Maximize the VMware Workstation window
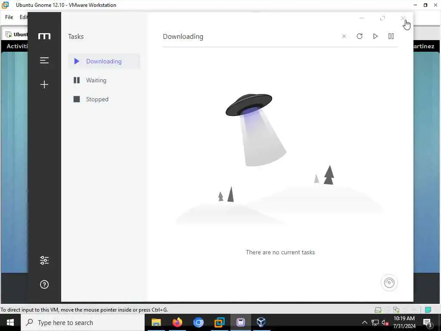The image size is (441, 331). [x=425, y=5]
